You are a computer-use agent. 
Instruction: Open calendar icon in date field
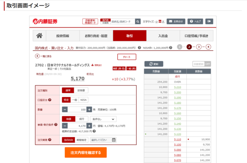(x=113, y=140)
